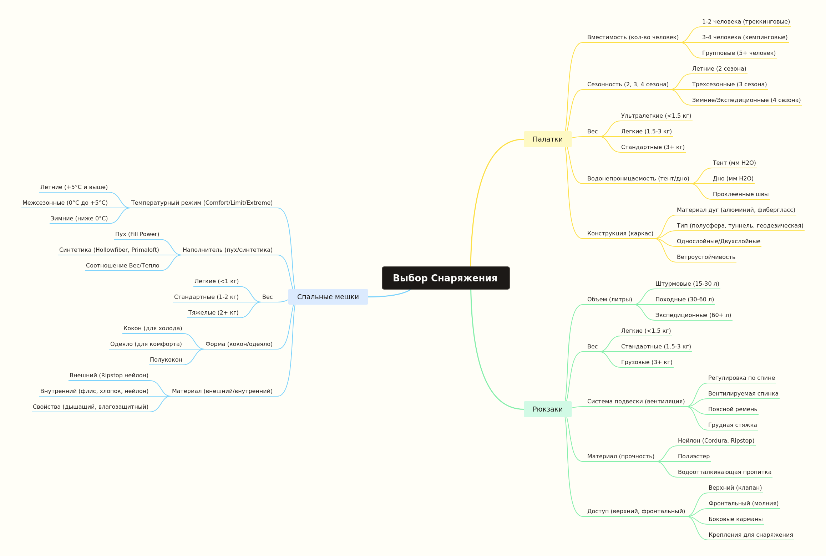This screenshot has height=556, width=826.
Task: Click Конструкция (каркас) node
Action: [620, 234]
